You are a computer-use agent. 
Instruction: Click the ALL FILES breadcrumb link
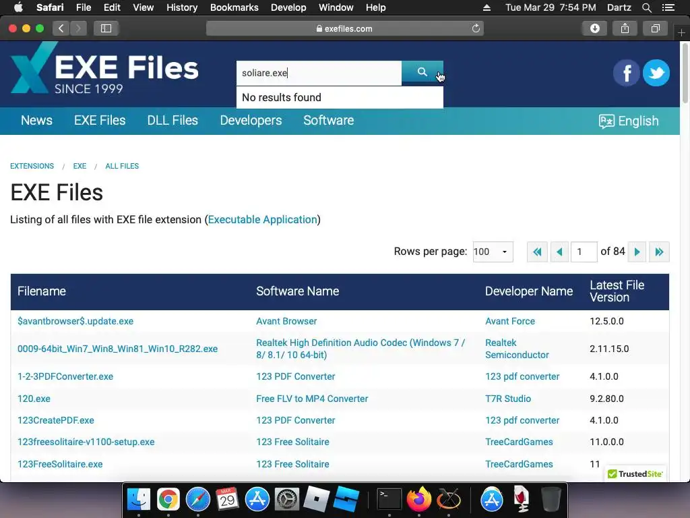coord(122,166)
